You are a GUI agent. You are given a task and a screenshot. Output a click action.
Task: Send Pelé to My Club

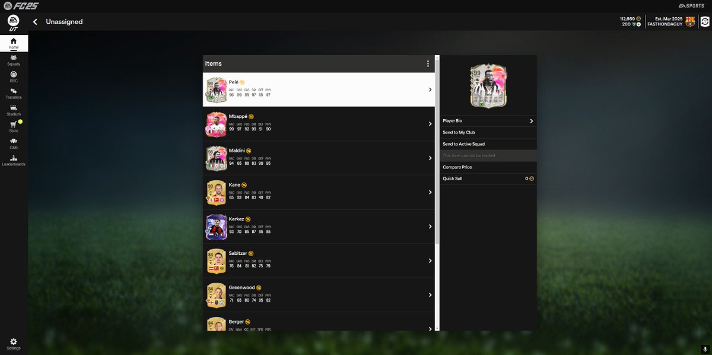click(x=488, y=132)
